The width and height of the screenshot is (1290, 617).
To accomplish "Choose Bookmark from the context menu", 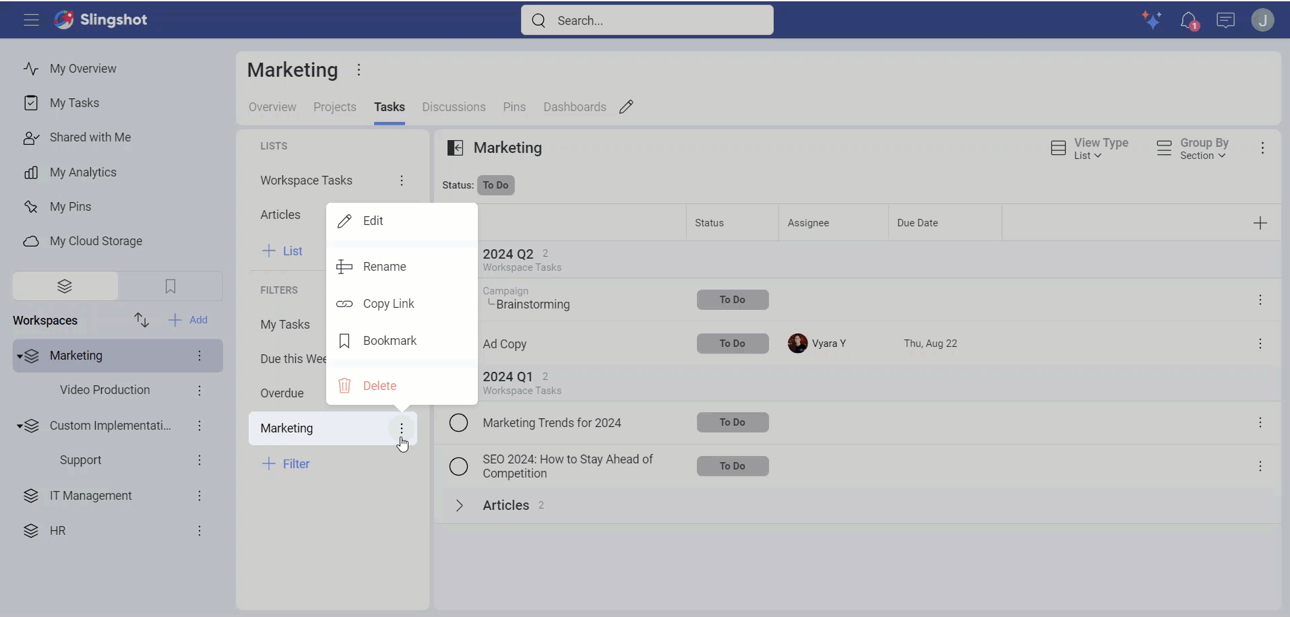I will click(x=402, y=341).
